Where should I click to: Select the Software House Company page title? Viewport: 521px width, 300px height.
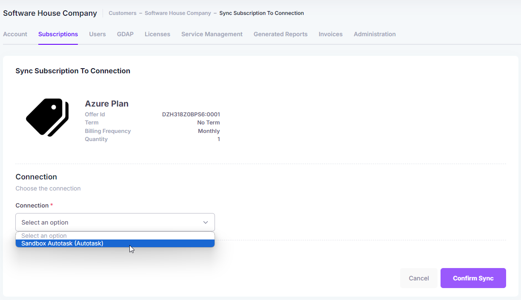point(50,13)
